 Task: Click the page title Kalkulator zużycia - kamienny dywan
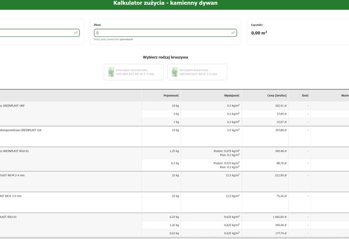coord(165,3)
